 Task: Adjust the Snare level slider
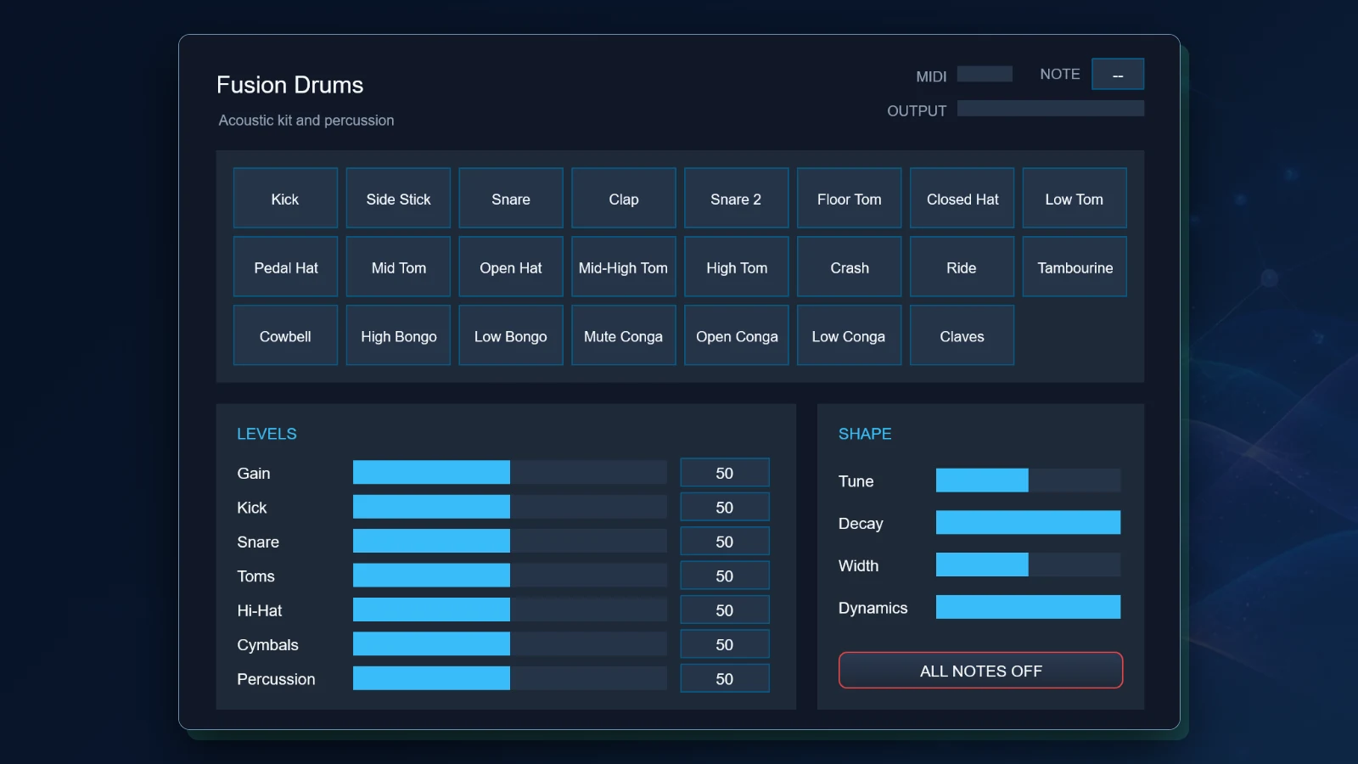click(510, 541)
